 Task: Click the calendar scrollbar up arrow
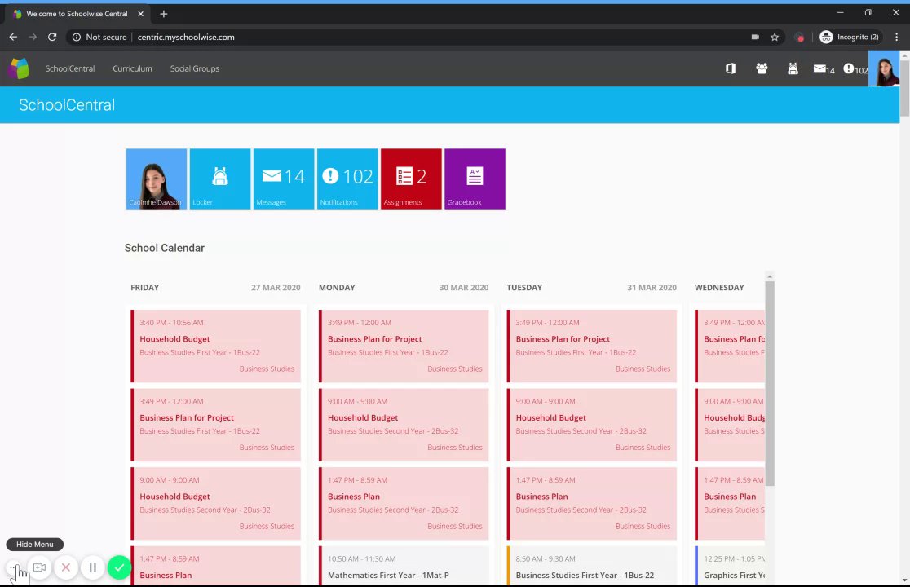click(770, 276)
